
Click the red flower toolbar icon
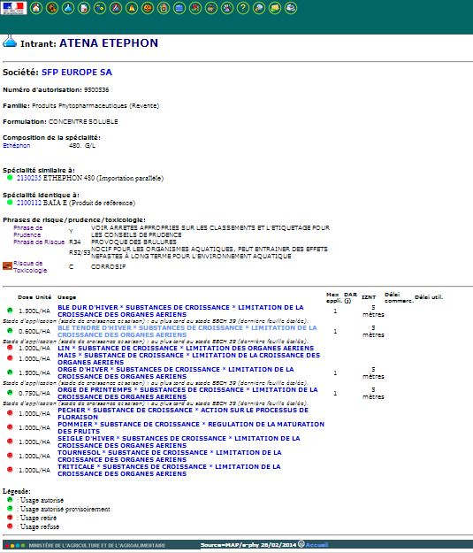coord(195,8)
